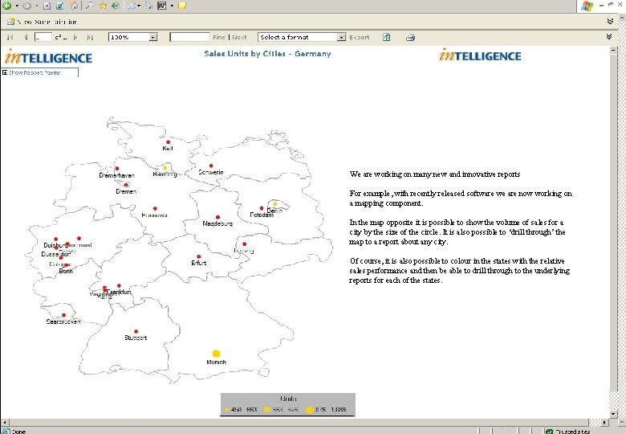Viewport: 626px width, 434px height.
Task: Click the grey Forward navigation button
Action: click(x=26, y=6)
